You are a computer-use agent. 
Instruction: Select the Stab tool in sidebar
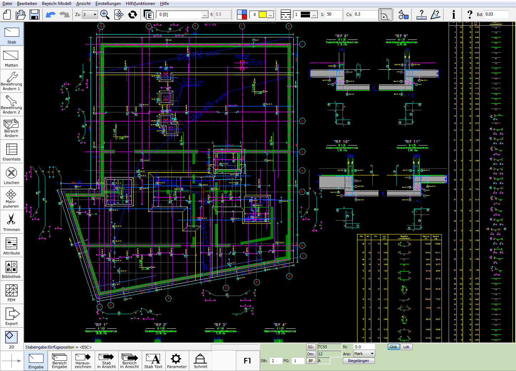tap(12, 34)
